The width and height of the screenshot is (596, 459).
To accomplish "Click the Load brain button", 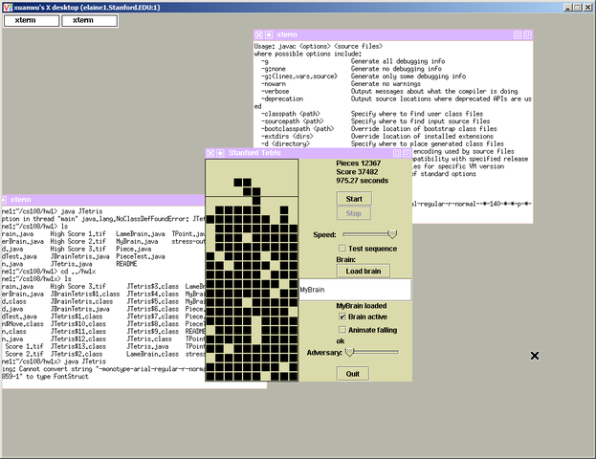I will tap(364, 271).
